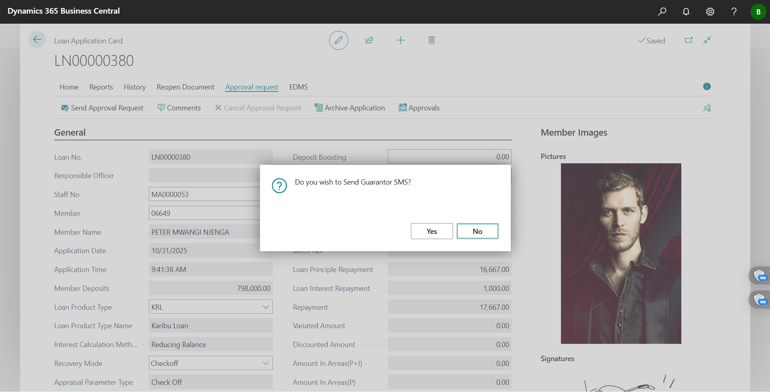This screenshot has width=770, height=392.
Task: Expand the Loan Product Type KRL dropdown
Action: click(265, 307)
